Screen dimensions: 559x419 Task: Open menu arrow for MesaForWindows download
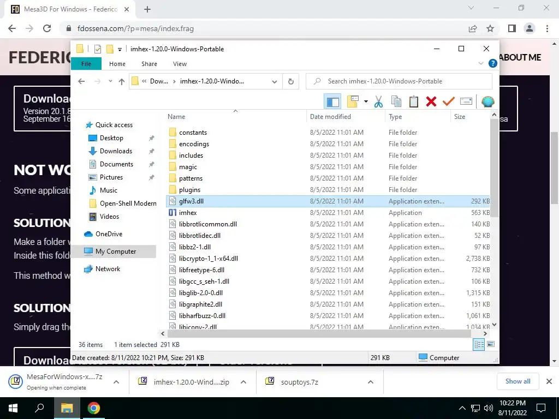116,382
